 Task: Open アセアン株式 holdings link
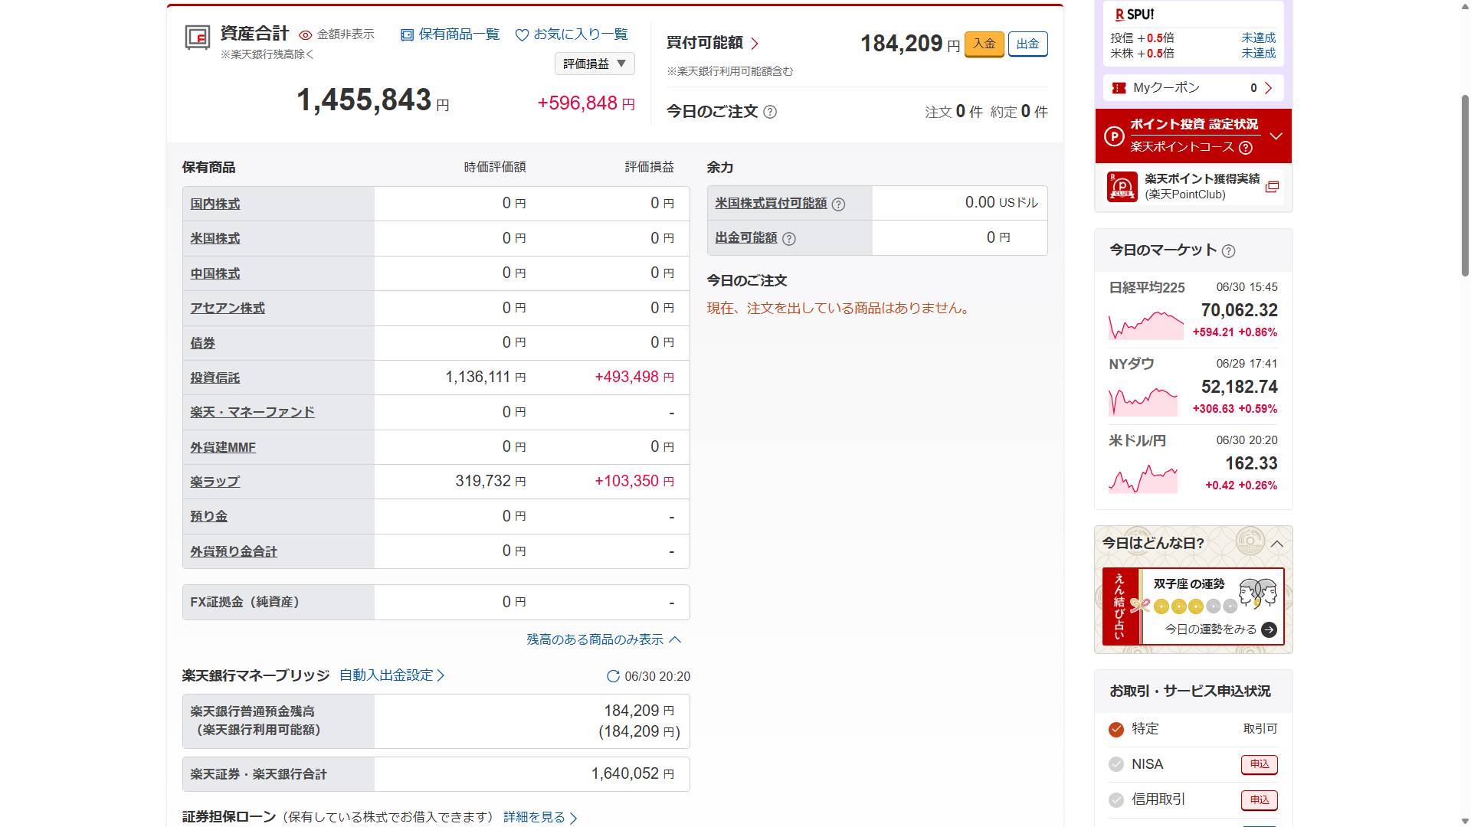click(228, 308)
